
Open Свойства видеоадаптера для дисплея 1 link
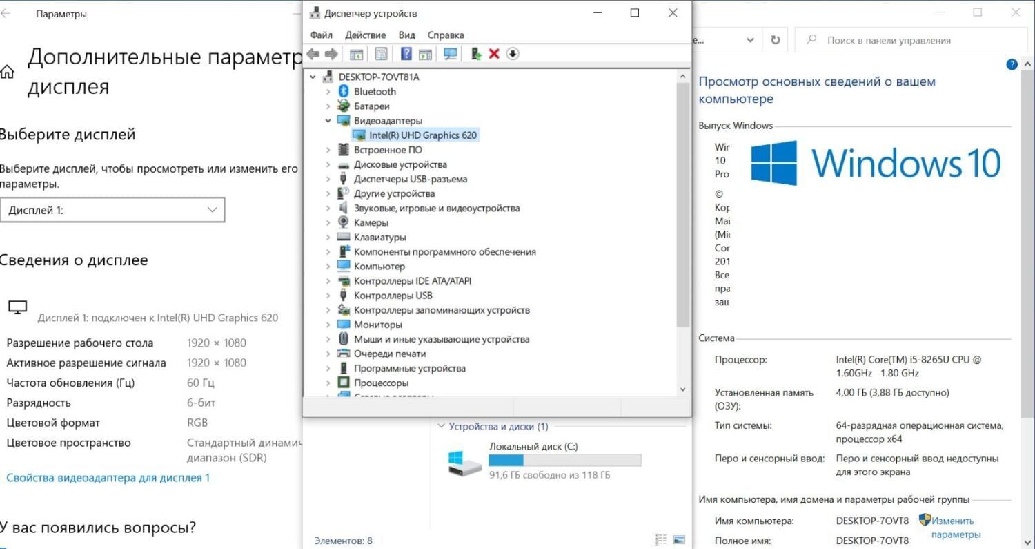[x=108, y=478]
